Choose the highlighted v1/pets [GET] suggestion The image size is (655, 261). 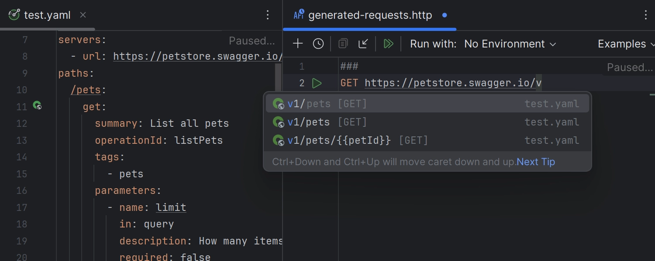[427, 104]
